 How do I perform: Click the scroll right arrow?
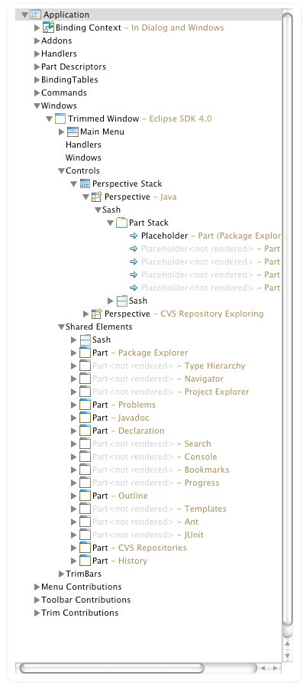[x=276, y=668]
